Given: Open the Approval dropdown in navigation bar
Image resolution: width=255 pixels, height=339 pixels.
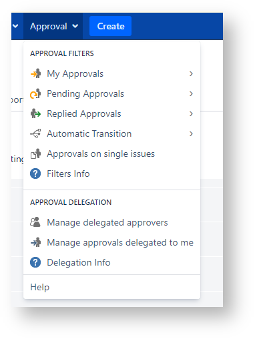Looking at the screenshot, I should coord(53,26).
